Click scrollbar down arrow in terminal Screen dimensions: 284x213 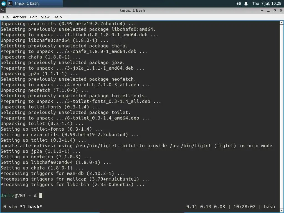click(x=282, y=211)
